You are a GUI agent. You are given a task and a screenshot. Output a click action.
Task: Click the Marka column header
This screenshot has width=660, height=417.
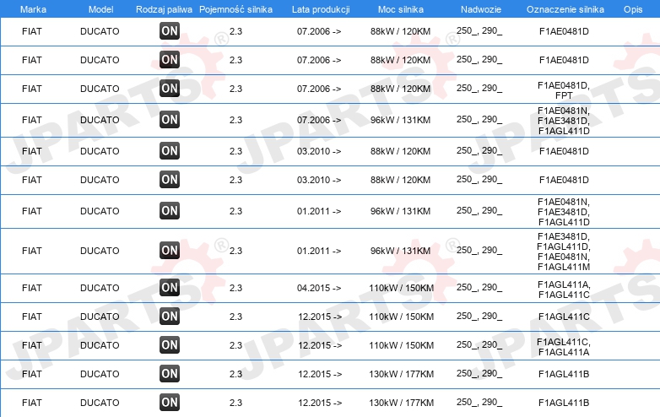[x=33, y=9]
